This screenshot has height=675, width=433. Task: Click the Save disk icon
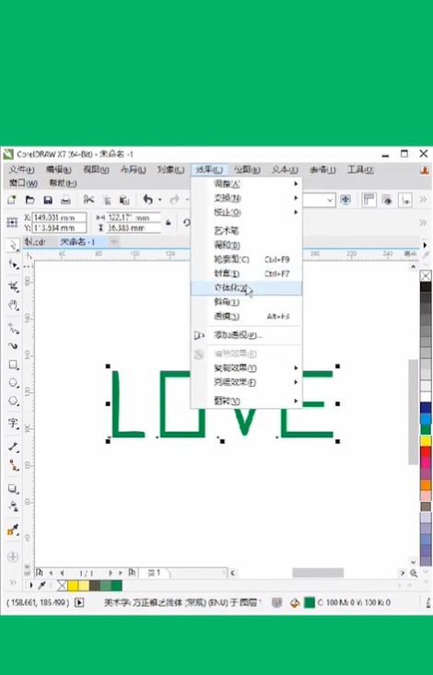coord(48,200)
